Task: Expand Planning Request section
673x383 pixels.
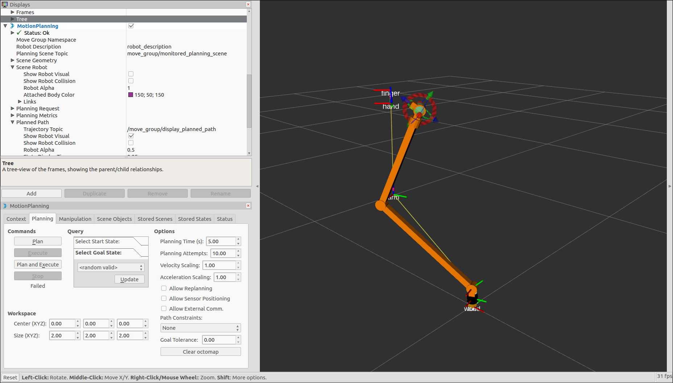Action: (13, 108)
